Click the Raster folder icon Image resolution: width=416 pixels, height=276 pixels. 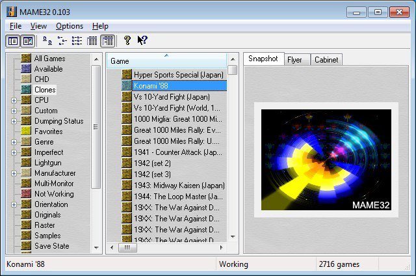point(26,225)
